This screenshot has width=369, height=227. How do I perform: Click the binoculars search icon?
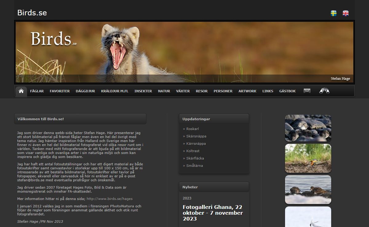[324, 91]
